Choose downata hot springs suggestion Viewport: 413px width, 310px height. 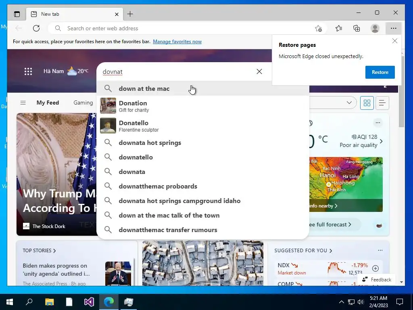click(203, 142)
